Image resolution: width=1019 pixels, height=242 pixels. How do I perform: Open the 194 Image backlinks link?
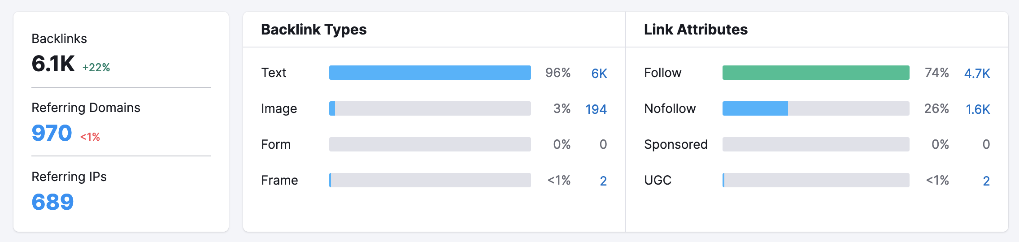click(x=596, y=109)
